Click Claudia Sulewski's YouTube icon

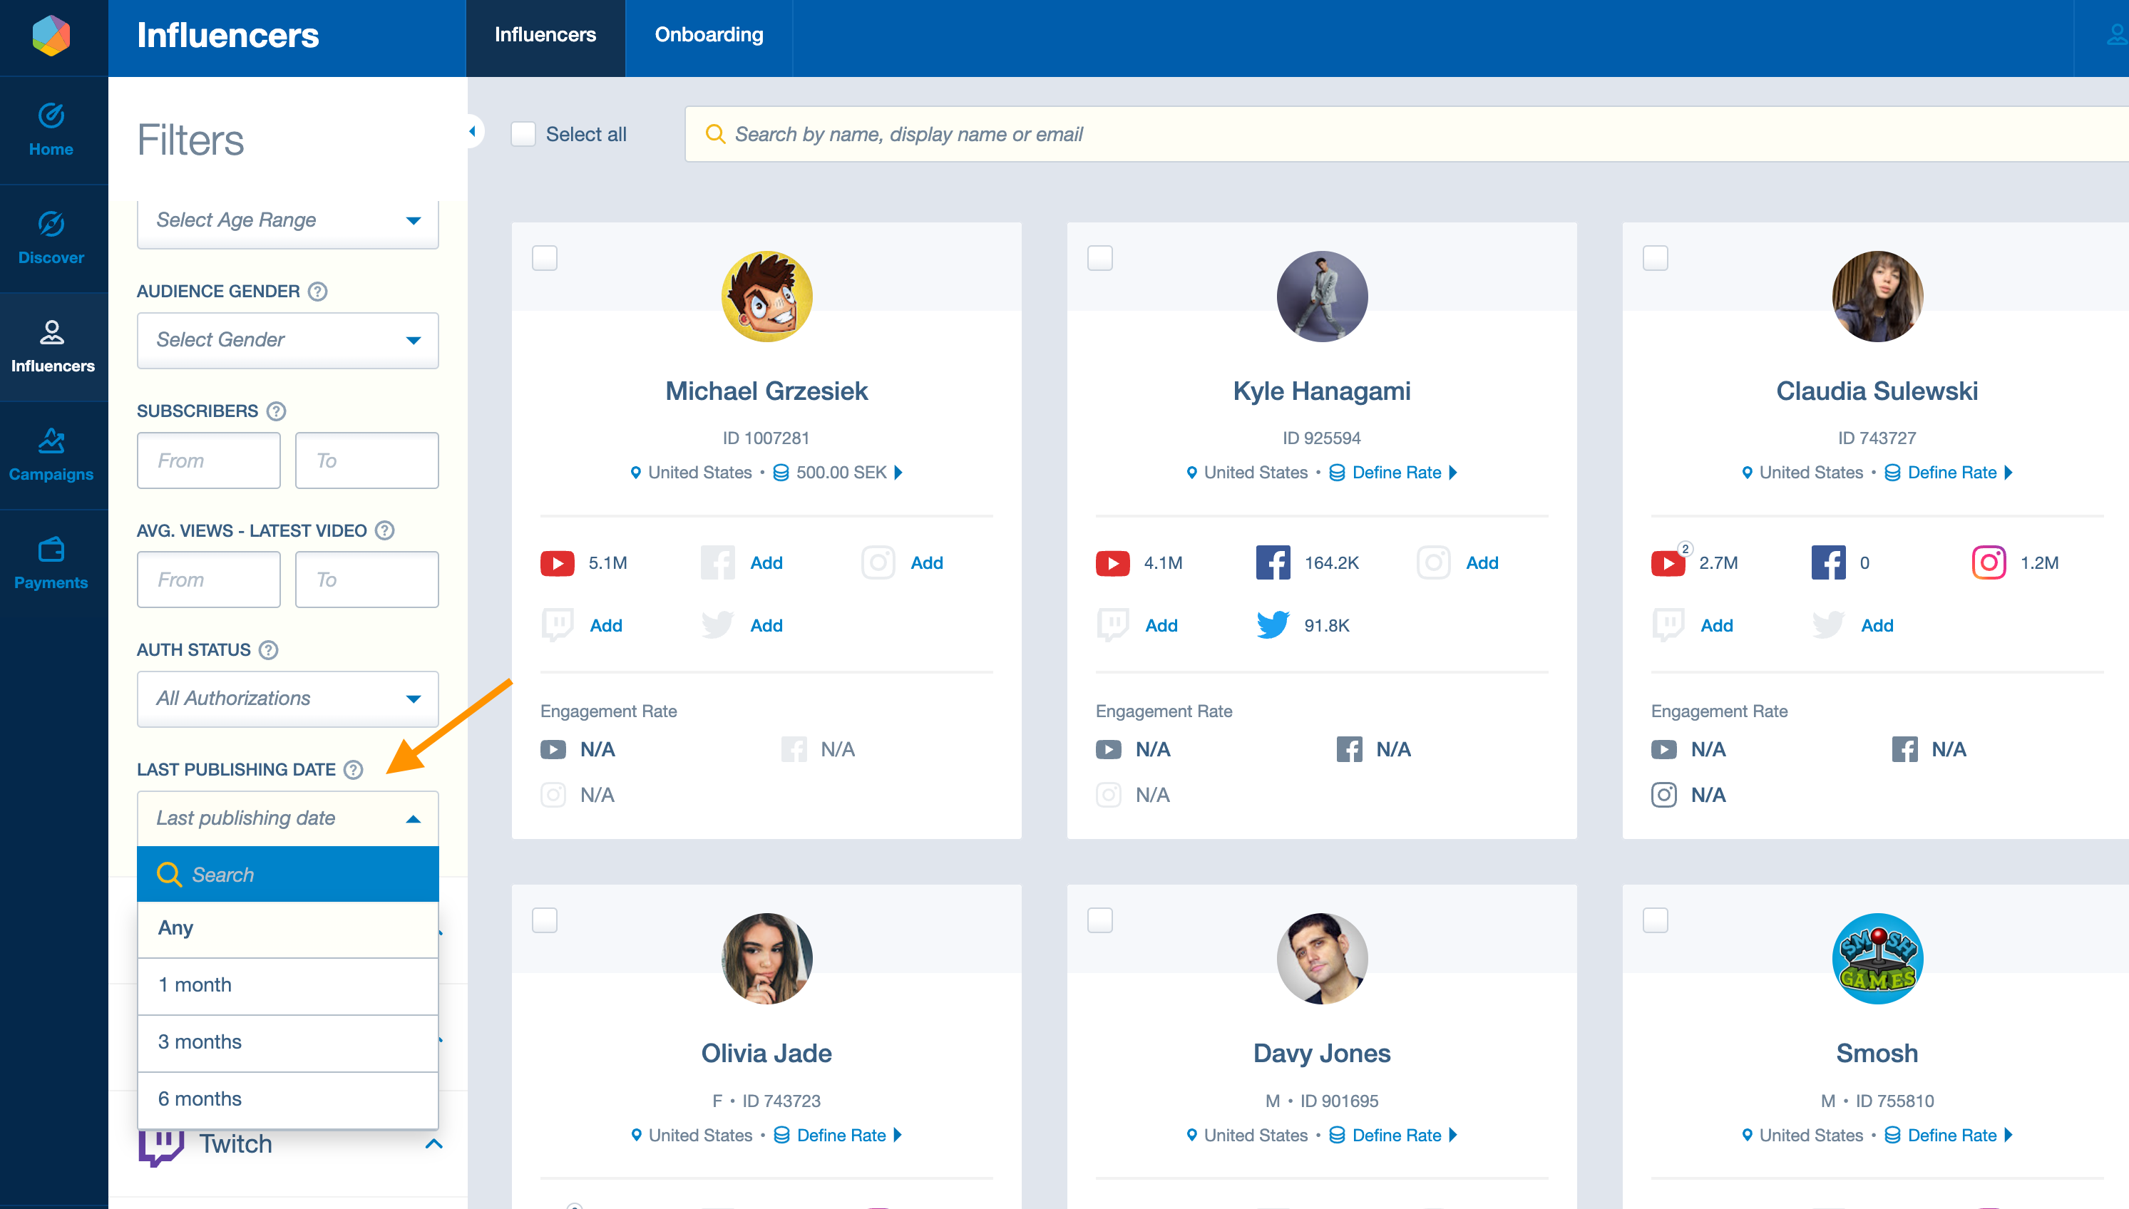[x=1668, y=563]
